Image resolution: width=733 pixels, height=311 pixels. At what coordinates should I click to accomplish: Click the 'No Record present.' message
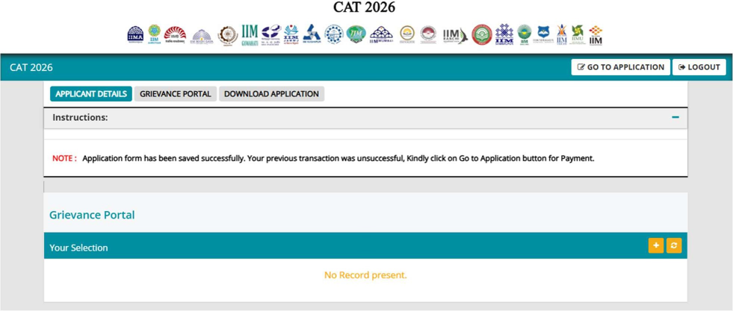(365, 275)
